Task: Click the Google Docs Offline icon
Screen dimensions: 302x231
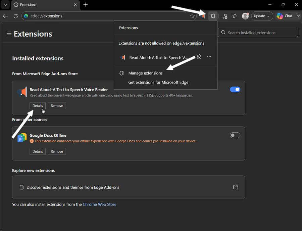Action: pyautogui.click(x=22, y=137)
